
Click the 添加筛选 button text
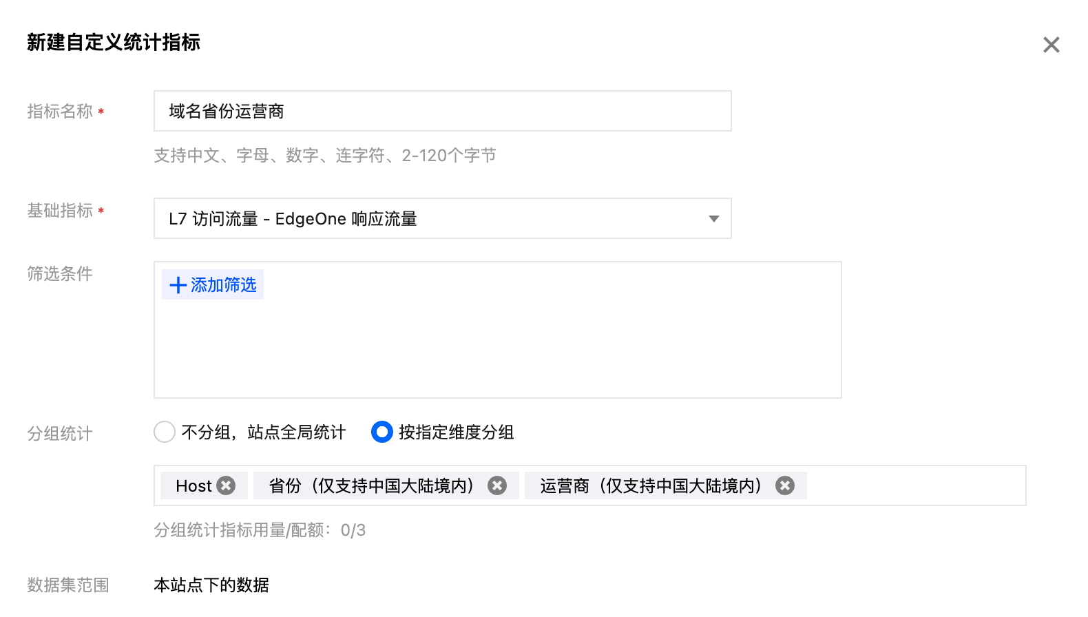pyautogui.click(x=223, y=285)
